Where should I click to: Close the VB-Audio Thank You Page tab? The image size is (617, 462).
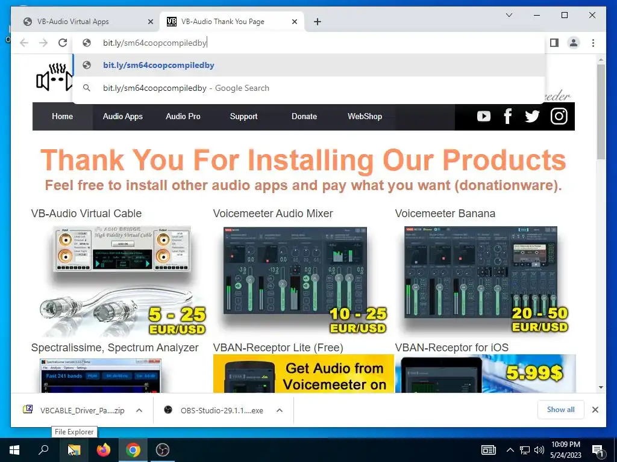[x=294, y=22]
